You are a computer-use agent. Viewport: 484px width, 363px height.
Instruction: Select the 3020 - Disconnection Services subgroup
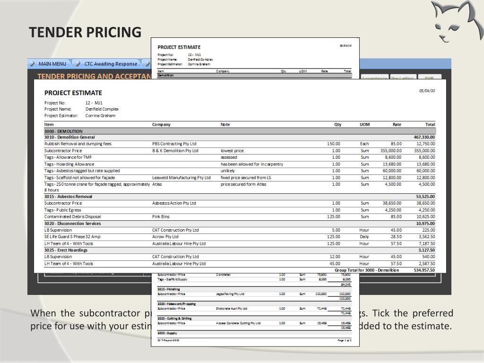(x=72, y=224)
